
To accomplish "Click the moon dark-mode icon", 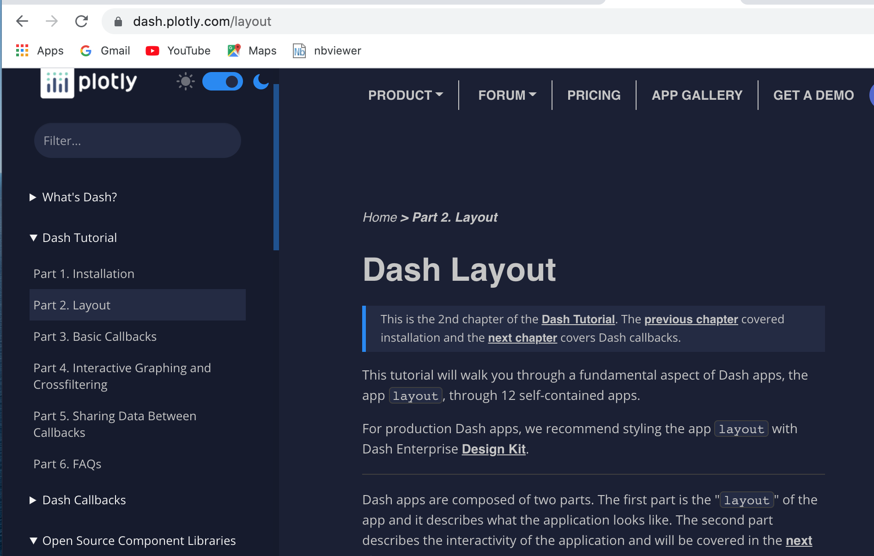I will coord(261,82).
